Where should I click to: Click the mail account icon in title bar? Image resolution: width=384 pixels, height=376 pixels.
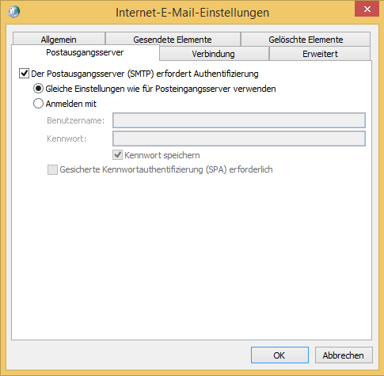[13, 12]
